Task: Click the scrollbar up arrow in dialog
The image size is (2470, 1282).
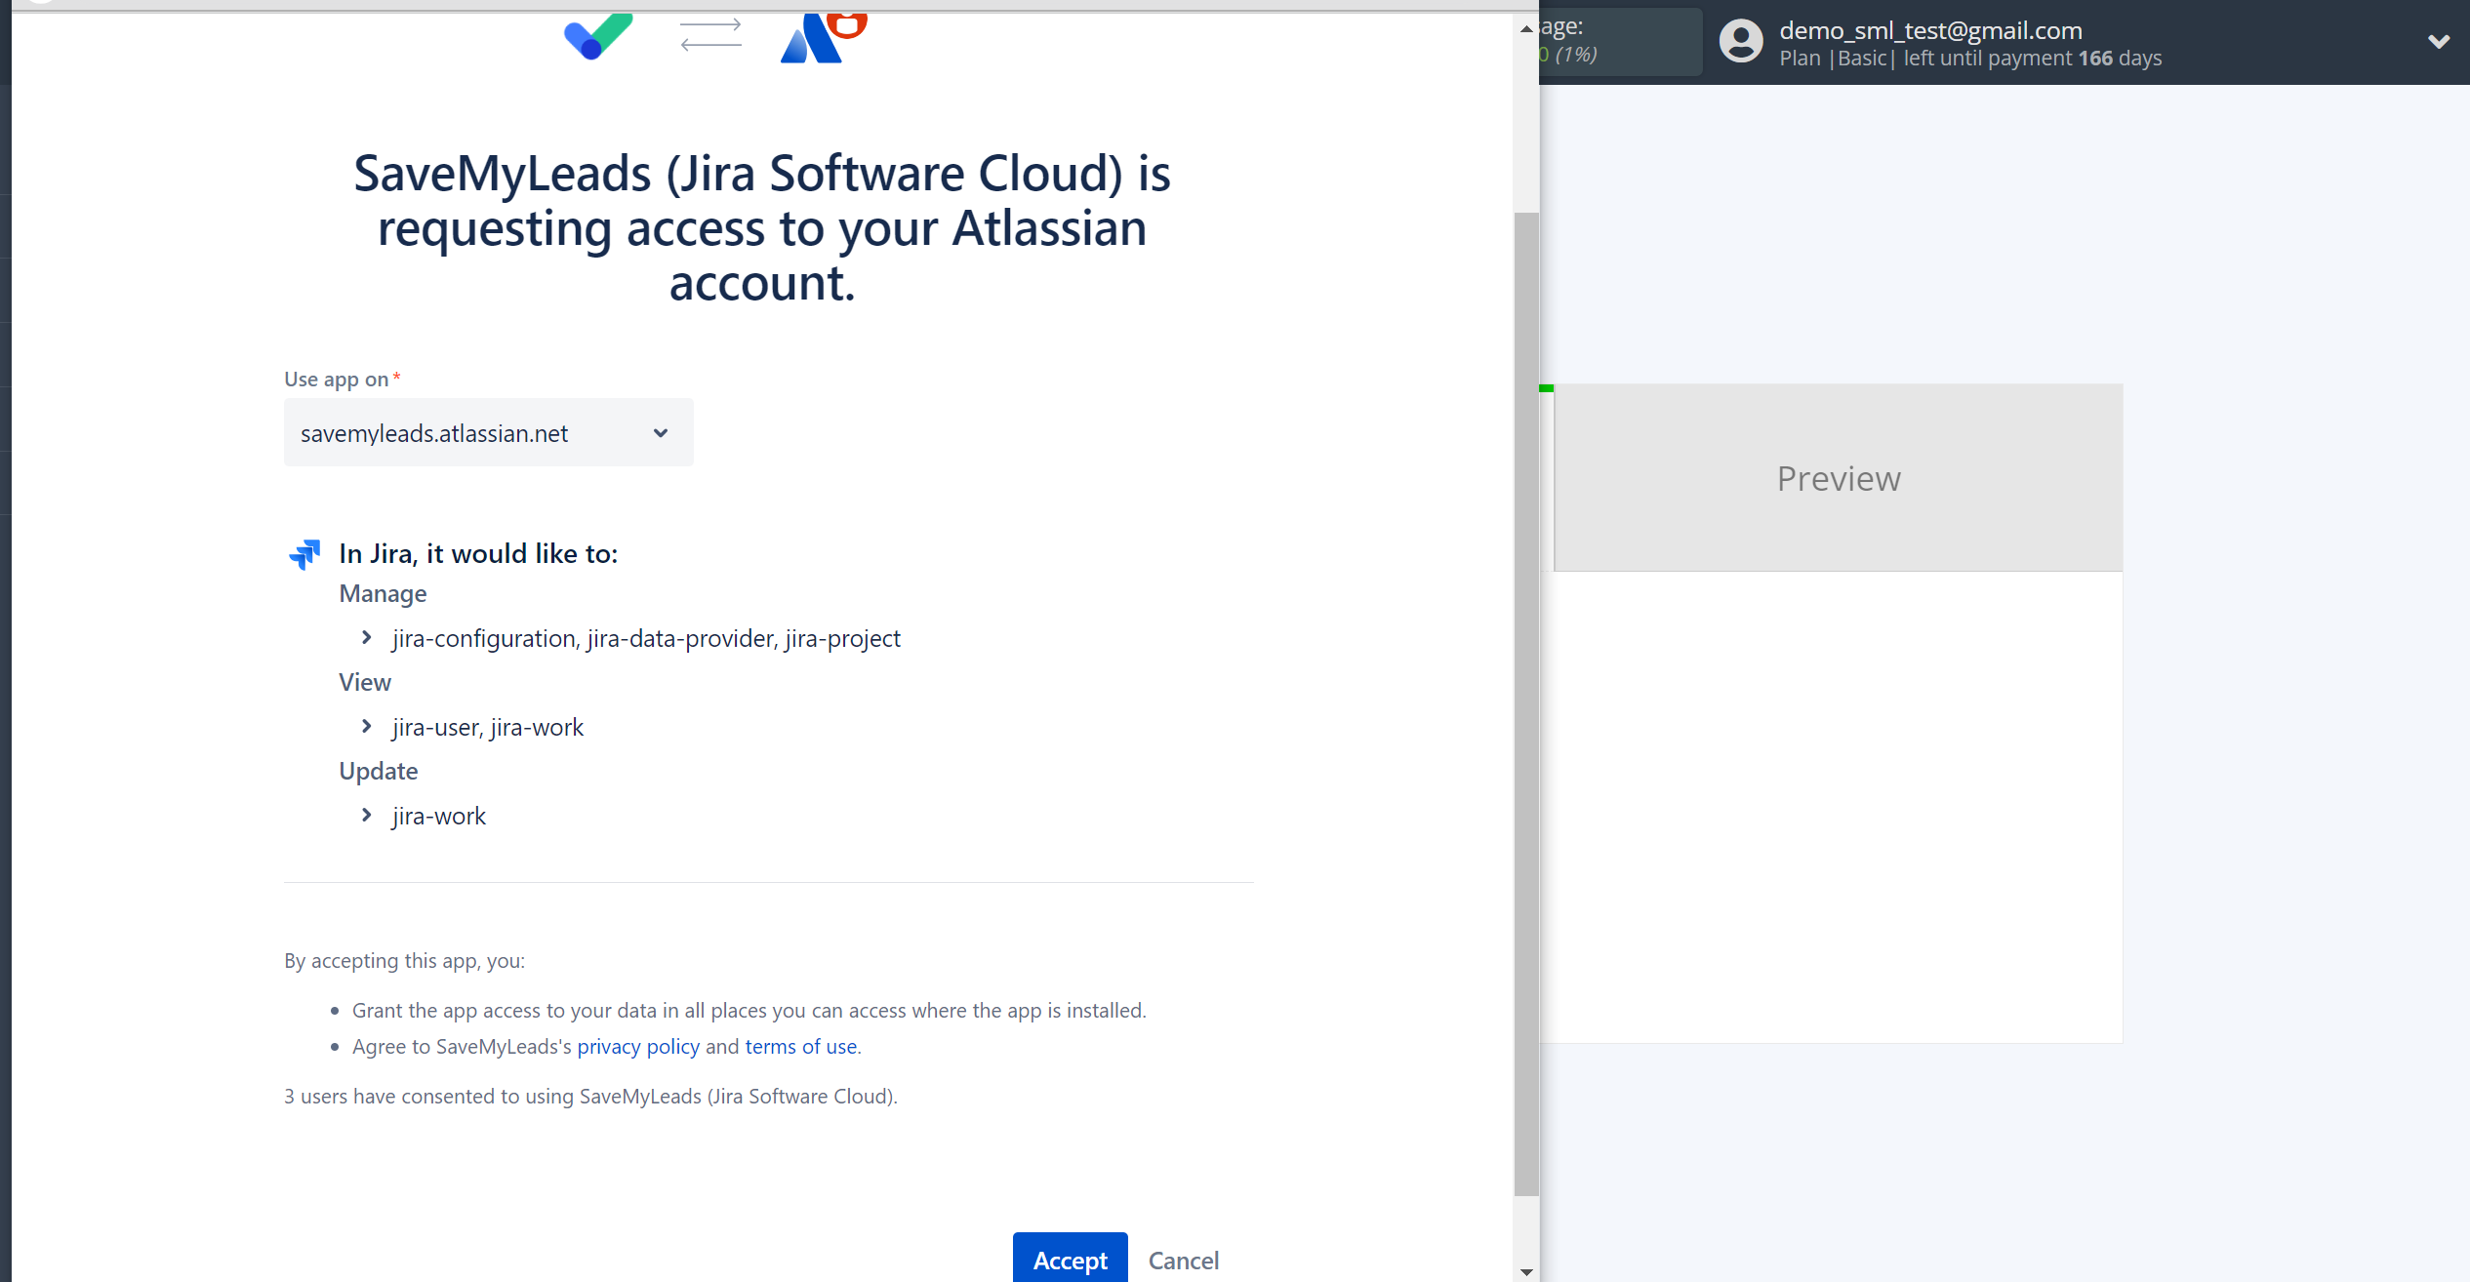Action: [1526, 28]
